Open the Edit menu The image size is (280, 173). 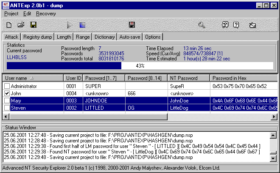point(27,14)
